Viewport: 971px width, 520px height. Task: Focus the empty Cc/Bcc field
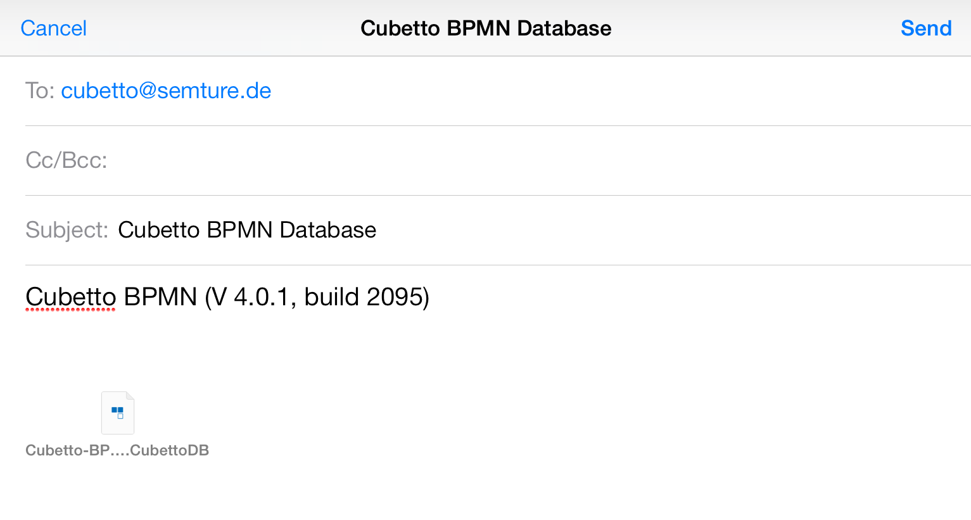pyautogui.click(x=538, y=160)
